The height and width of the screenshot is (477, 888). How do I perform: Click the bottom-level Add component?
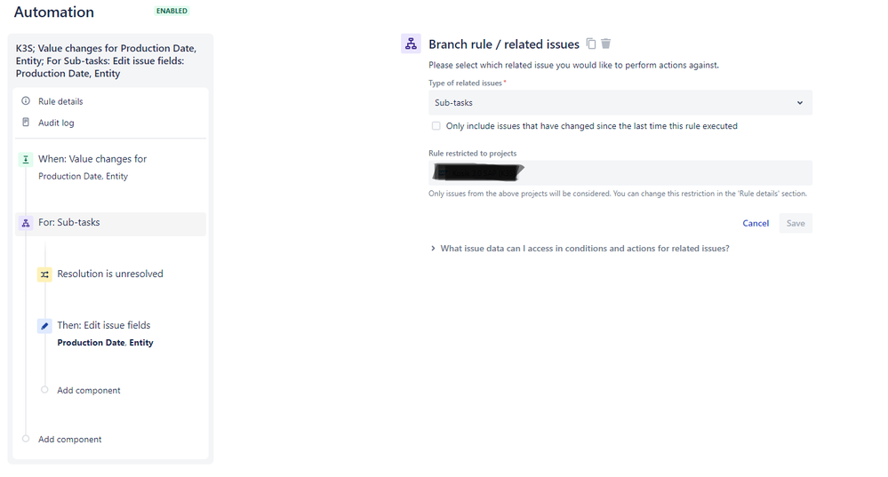pos(69,439)
